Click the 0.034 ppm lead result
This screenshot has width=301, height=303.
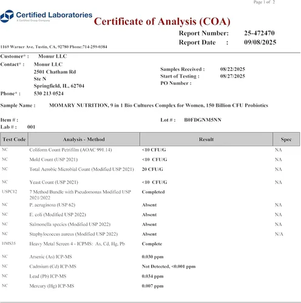152,276
